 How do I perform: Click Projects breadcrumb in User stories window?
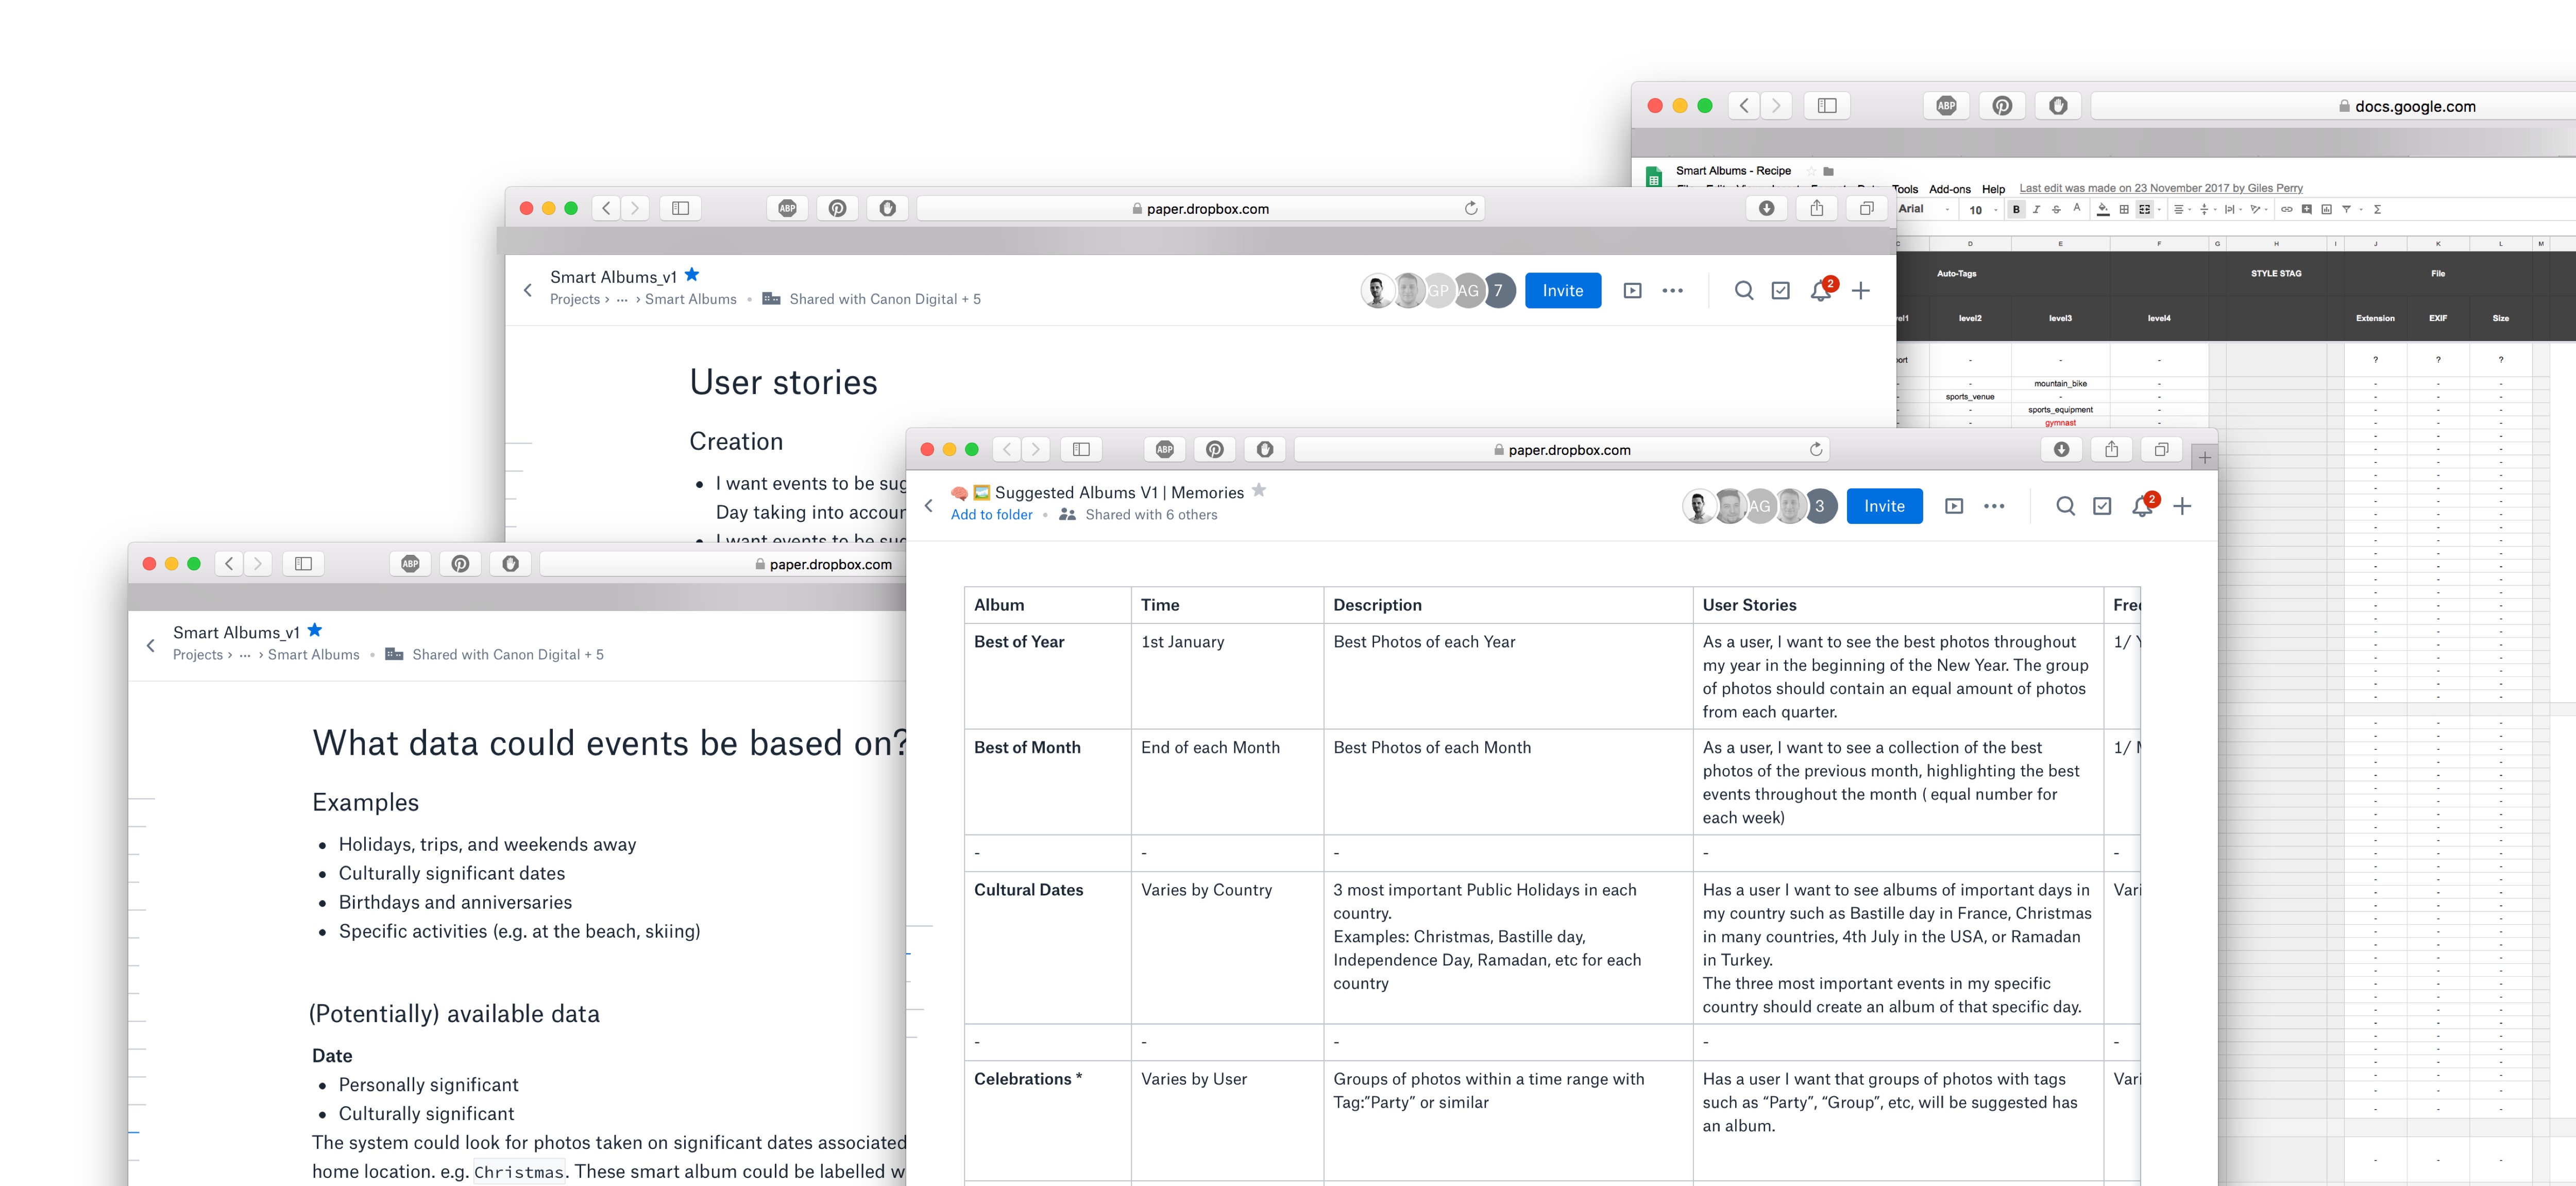575,299
